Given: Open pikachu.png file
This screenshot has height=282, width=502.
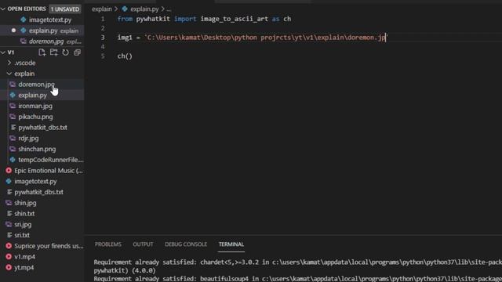Looking at the screenshot, I should point(35,117).
